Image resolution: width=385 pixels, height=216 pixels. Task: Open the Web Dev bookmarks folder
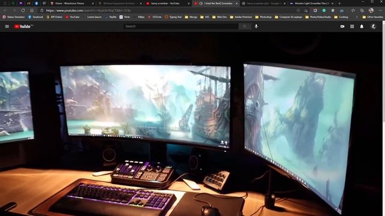click(x=220, y=17)
